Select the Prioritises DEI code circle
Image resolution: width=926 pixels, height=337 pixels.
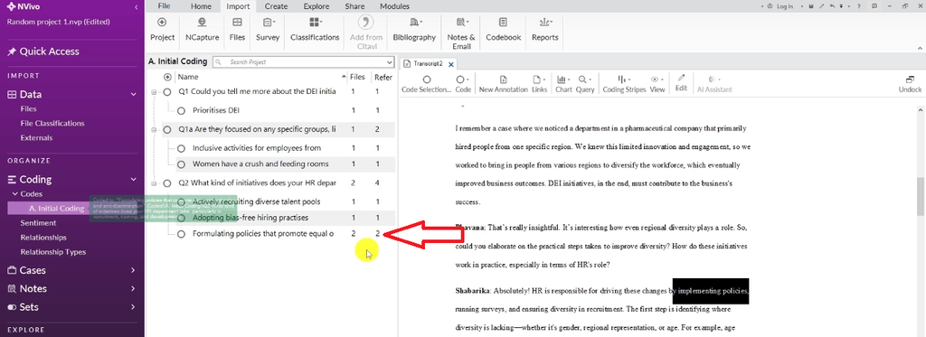[x=181, y=110]
